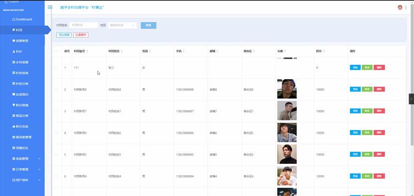Sort by the 性别 column sort icon
The image size is (414, 196).
tap(150, 51)
